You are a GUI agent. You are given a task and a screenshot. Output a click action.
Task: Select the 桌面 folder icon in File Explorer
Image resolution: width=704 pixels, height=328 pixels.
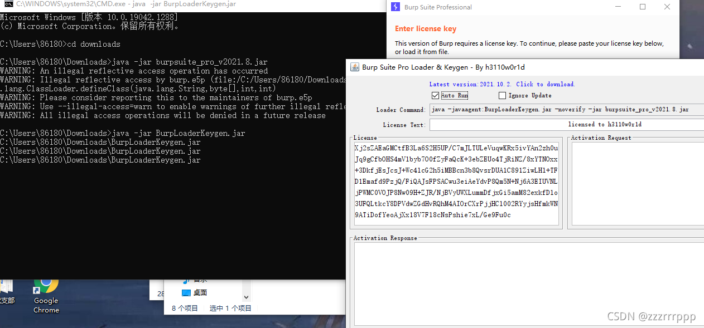coord(186,292)
